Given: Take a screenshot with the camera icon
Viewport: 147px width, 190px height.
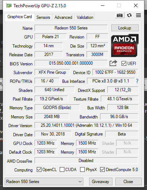Looking at the screenshot, I should tap(120, 15).
